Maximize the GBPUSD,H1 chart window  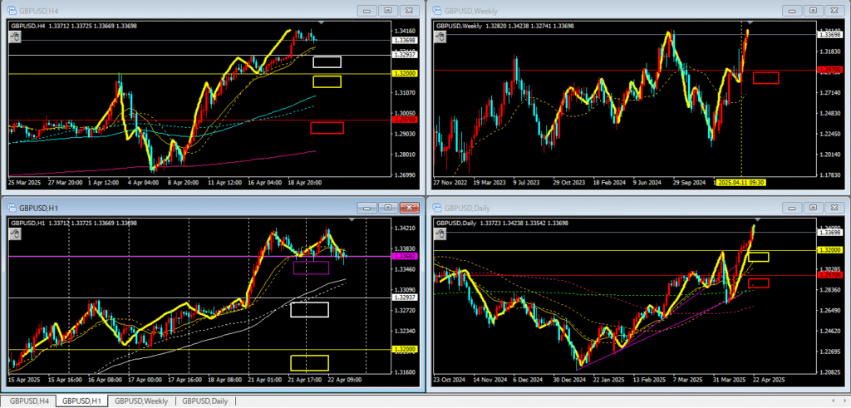388,207
